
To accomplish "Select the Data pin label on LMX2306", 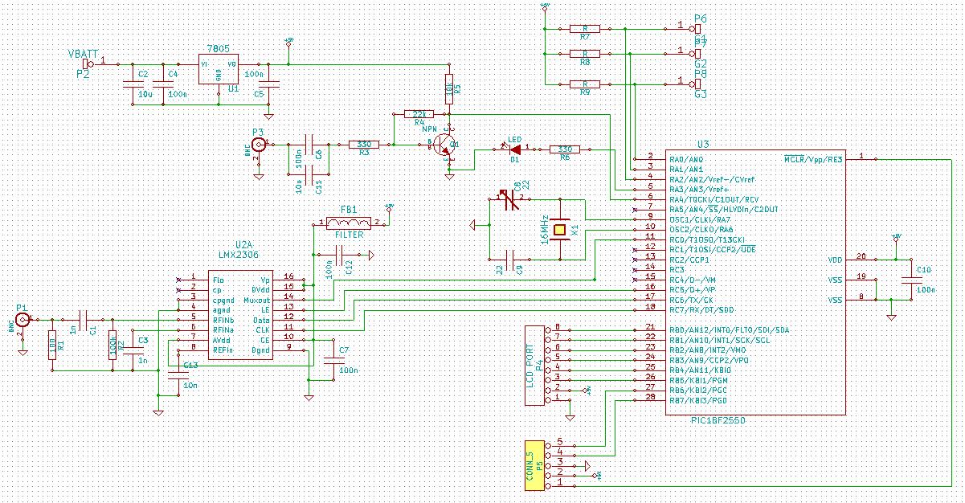I will (x=261, y=320).
